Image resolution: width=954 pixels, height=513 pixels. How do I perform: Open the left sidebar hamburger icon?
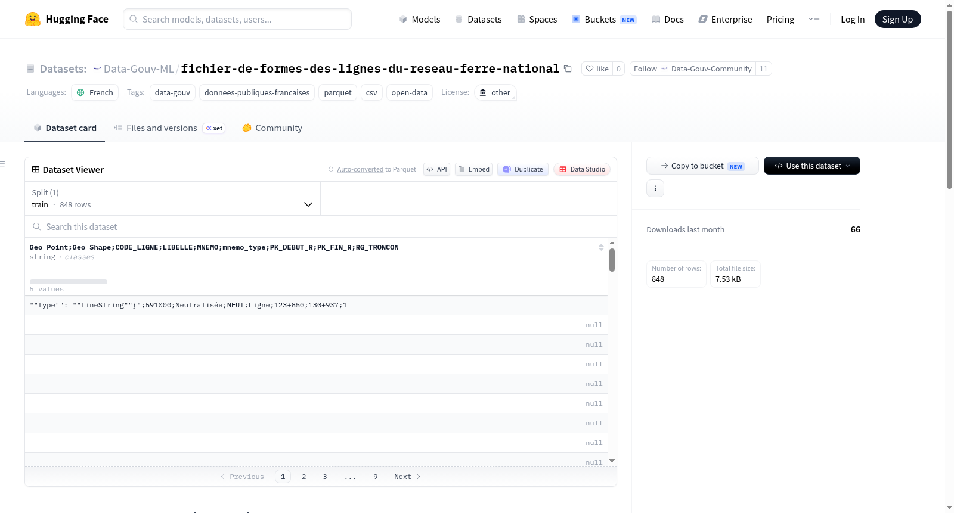(x=2, y=164)
